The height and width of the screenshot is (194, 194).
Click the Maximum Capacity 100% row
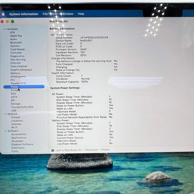[x=72, y=82]
